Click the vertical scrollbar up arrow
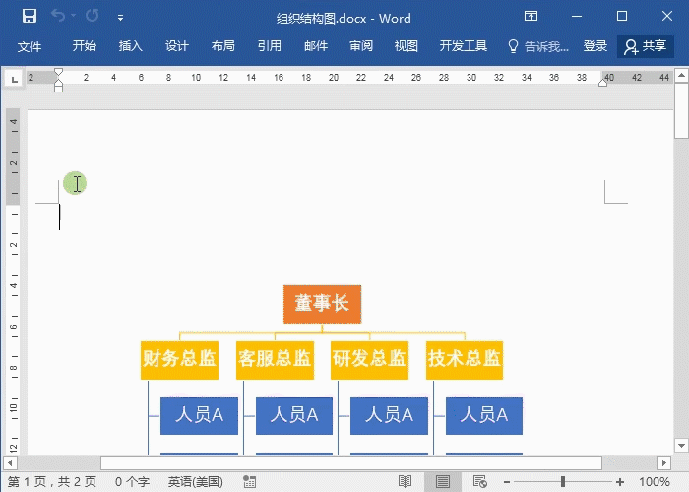 681,75
